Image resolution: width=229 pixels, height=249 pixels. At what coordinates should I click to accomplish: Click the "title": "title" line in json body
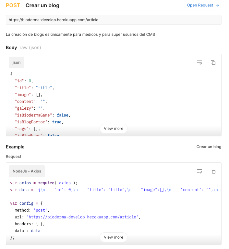34,88
